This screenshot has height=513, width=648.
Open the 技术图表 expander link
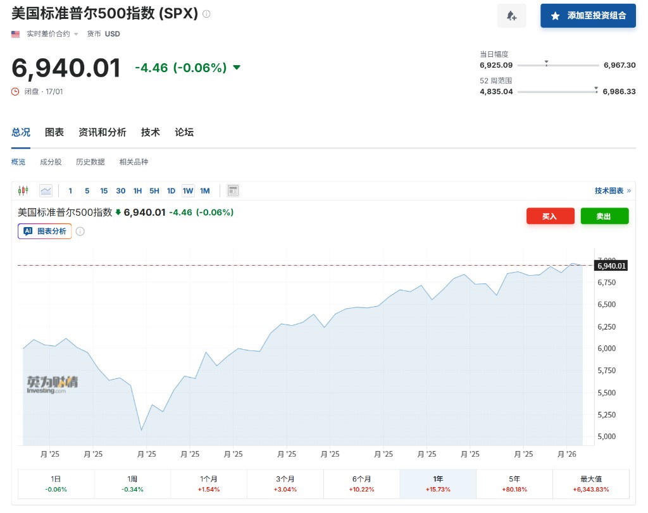(x=612, y=191)
